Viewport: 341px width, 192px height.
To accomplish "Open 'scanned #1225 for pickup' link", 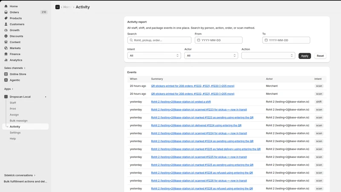I will [199, 157].
